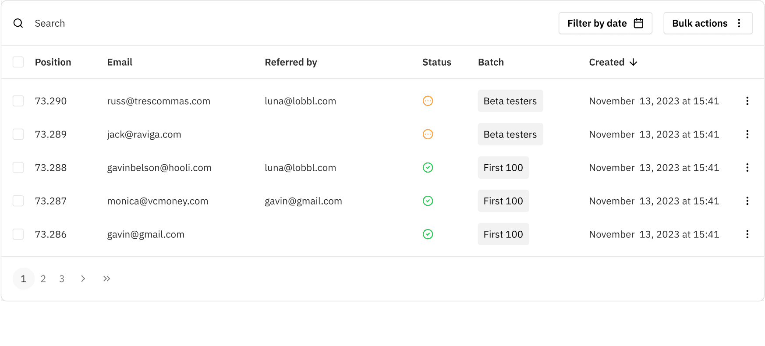Viewport: 765px width, 346px height.
Task: Click referrer luna@lobbl.com in row 73.290
Action: pyautogui.click(x=300, y=101)
